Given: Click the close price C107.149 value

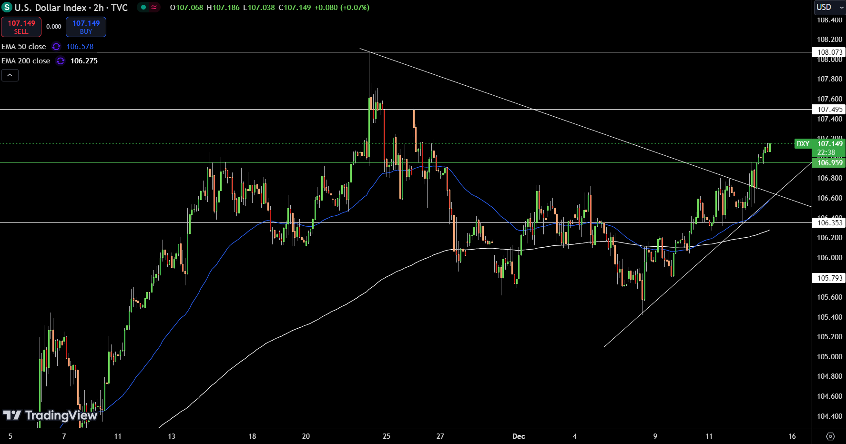Looking at the screenshot, I should pyautogui.click(x=295, y=8).
